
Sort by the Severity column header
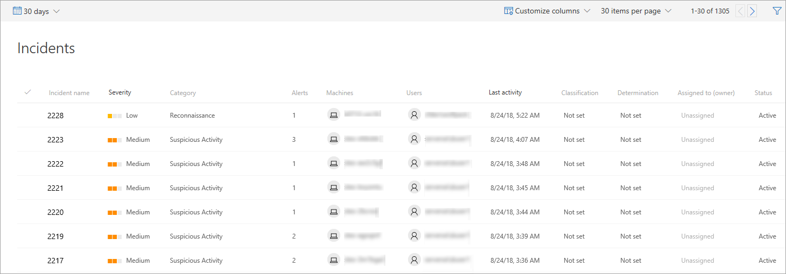pyautogui.click(x=120, y=92)
